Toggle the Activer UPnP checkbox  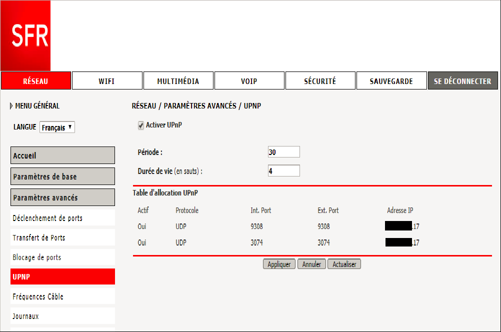click(141, 125)
